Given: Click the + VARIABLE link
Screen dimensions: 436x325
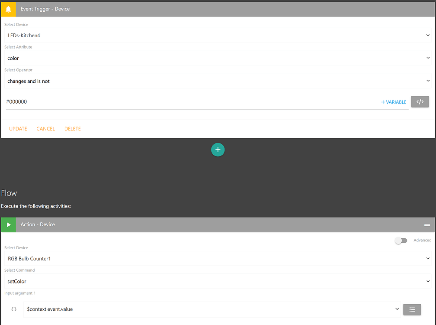Looking at the screenshot, I should coord(394,102).
